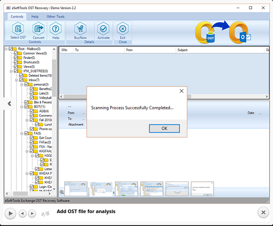Open the Other Tools tab
Screen dimensions: 273x226
(55, 16)
